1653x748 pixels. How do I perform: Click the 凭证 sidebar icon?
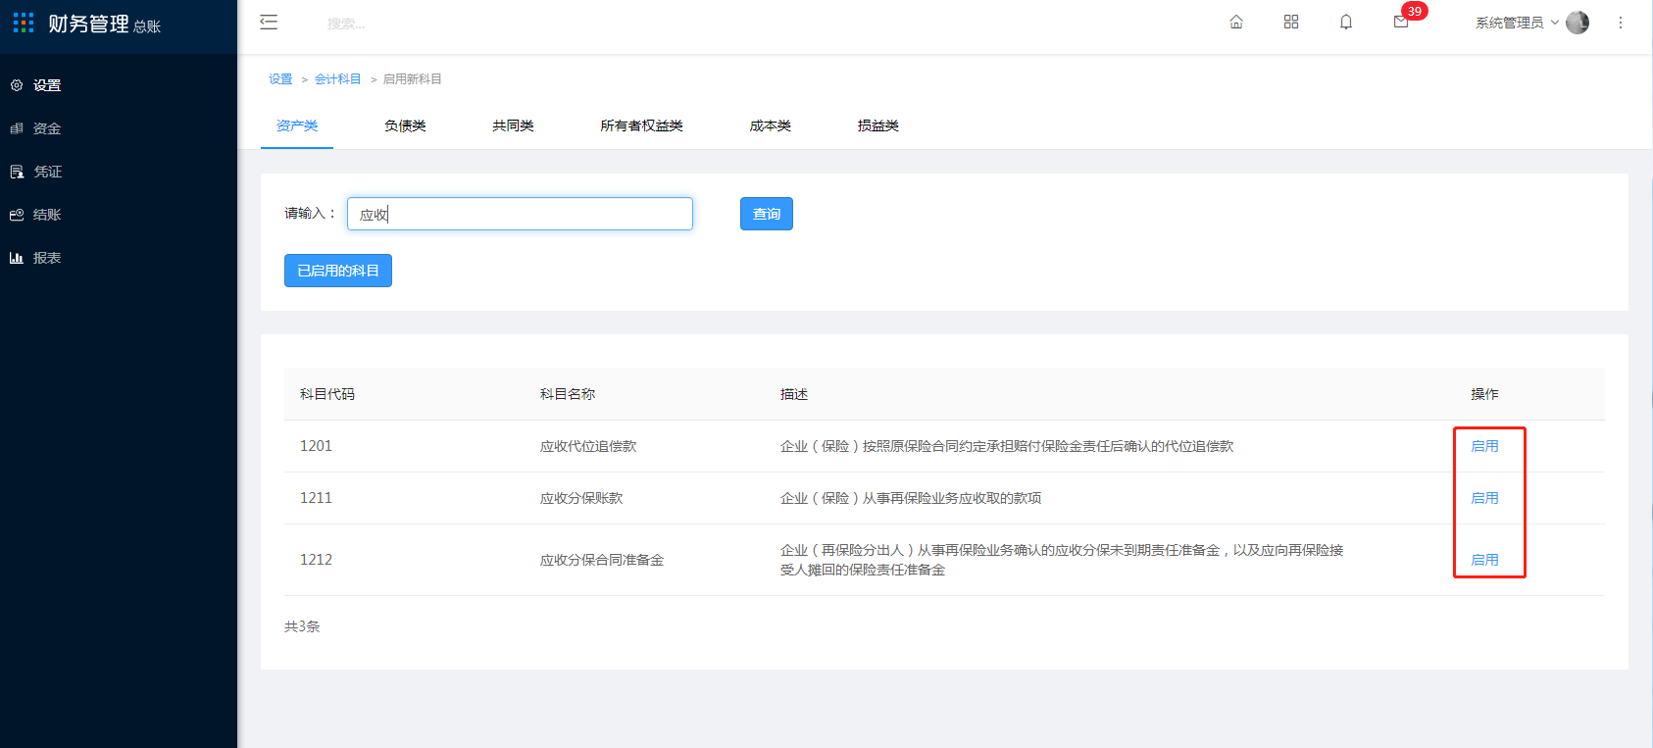tap(17, 172)
